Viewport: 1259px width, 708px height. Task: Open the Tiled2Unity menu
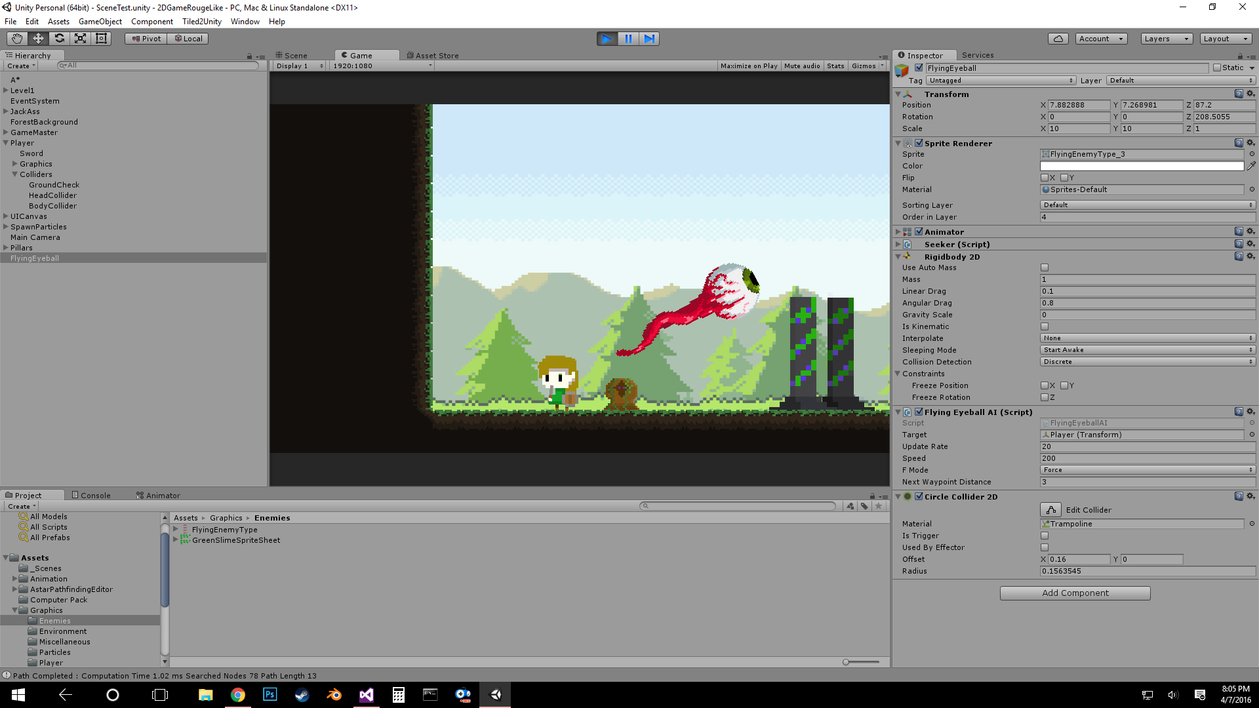(x=202, y=22)
